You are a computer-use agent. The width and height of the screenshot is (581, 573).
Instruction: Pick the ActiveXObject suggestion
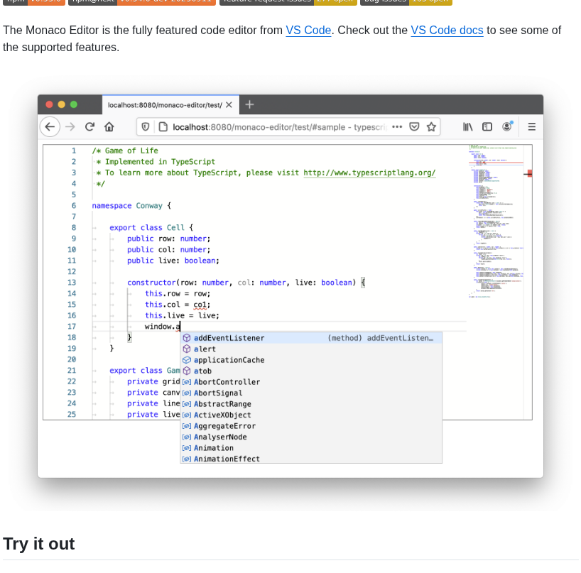(x=311, y=415)
